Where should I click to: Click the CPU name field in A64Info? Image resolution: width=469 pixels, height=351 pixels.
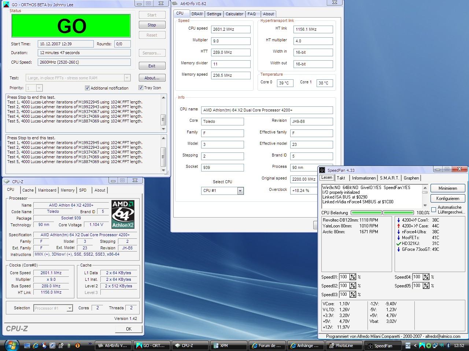(267, 110)
